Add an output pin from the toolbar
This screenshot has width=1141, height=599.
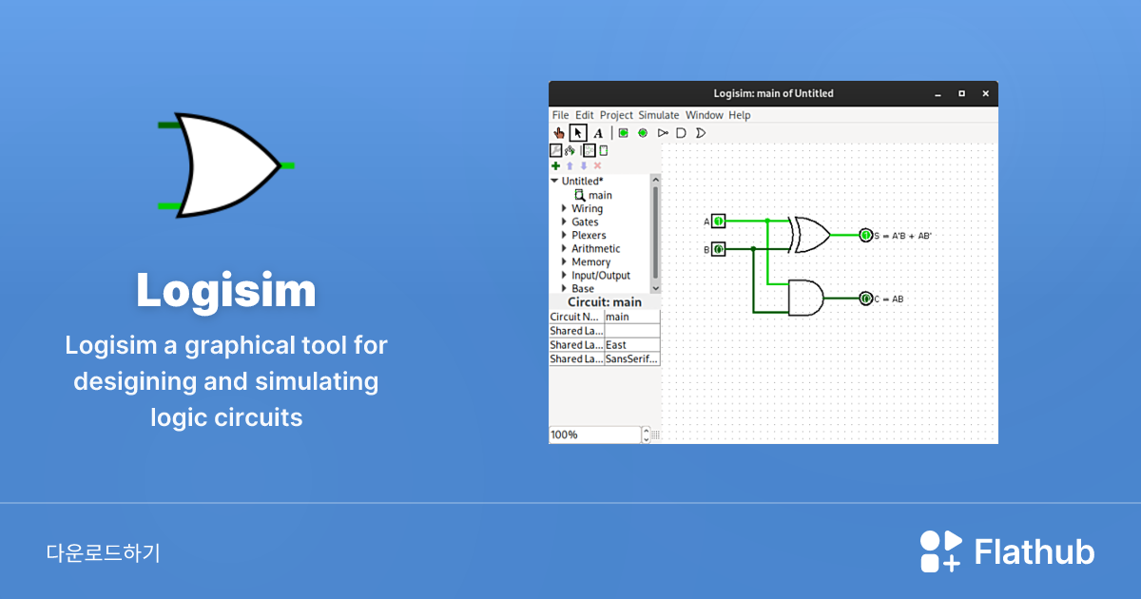643,133
